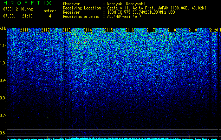This screenshot has width=221, height=140.
Task: Select the filename 0703112110.png
Action: [x=18, y=9]
